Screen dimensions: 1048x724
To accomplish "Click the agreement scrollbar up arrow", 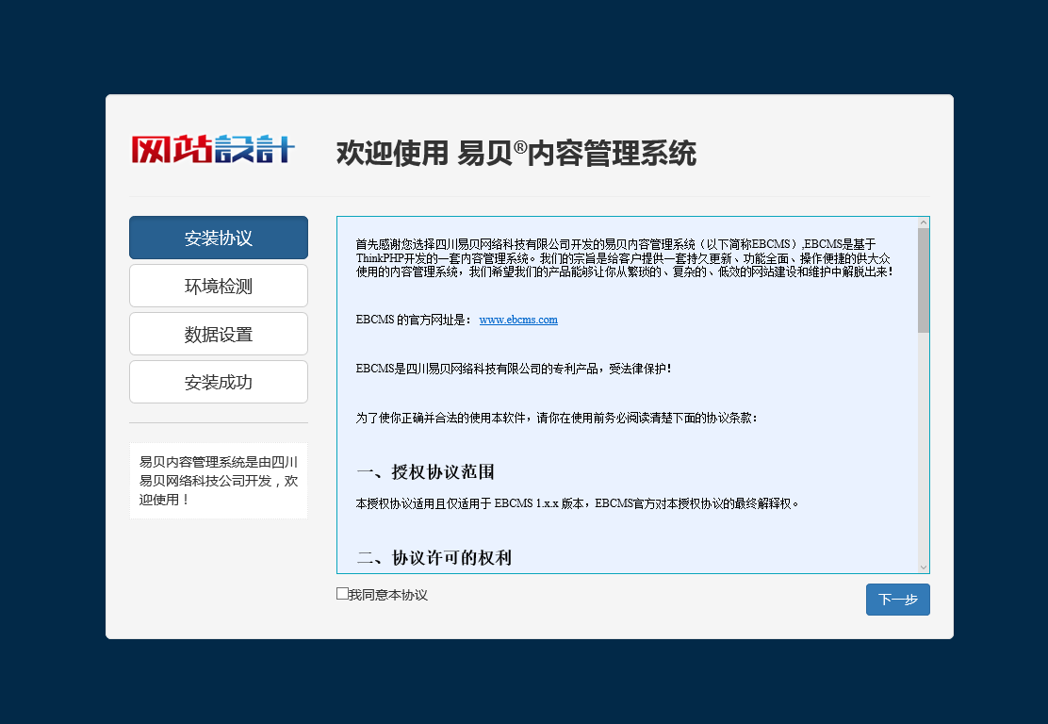I will (923, 222).
